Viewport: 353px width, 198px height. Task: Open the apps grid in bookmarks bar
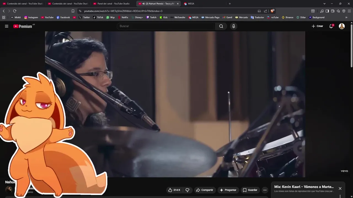coord(4,17)
